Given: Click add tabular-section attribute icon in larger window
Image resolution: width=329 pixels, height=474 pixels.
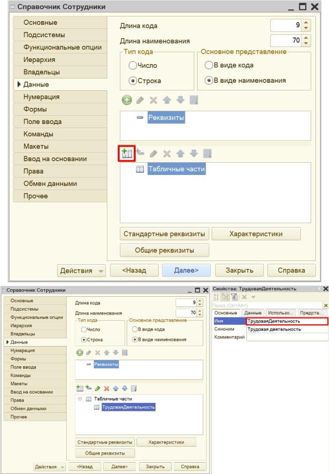Looking at the screenshot, I should (x=140, y=153).
